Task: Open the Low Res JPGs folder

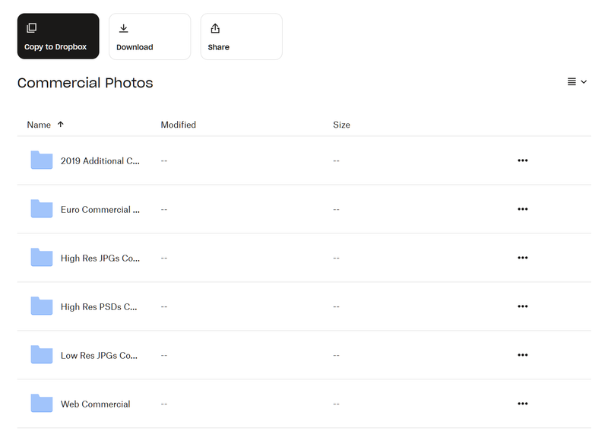Action: [x=99, y=356]
